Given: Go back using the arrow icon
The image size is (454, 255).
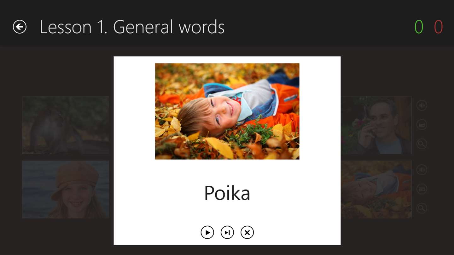Looking at the screenshot, I should [20, 27].
